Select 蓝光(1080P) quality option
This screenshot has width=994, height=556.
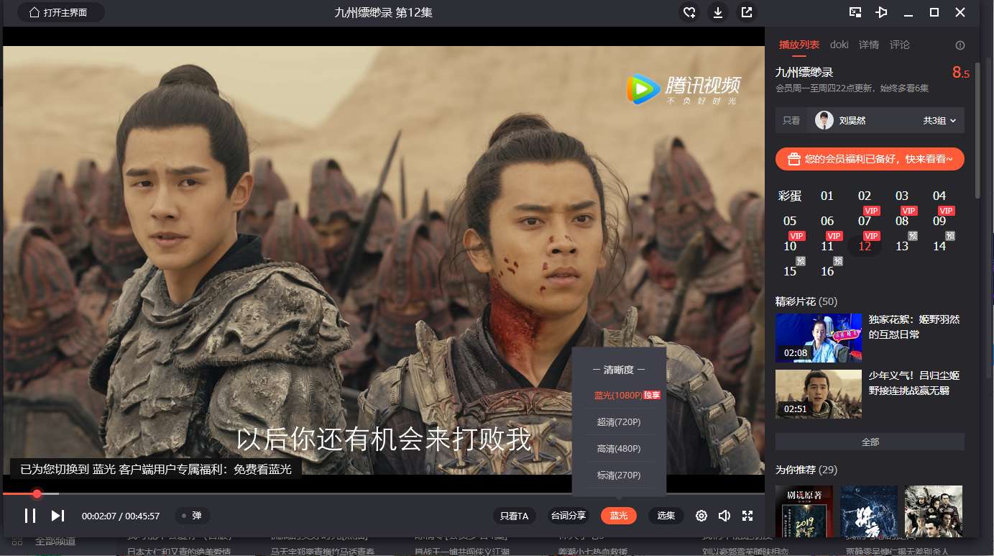click(x=626, y=395)
